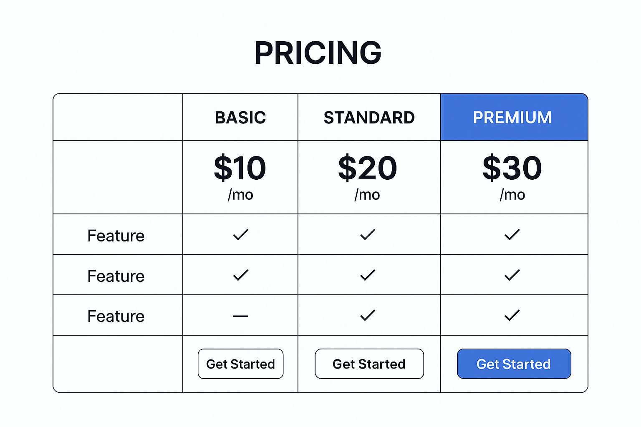Click the Standard plan's second feature checkmark
The height and width of the screenshot is (427, 641).
[368, 275]
